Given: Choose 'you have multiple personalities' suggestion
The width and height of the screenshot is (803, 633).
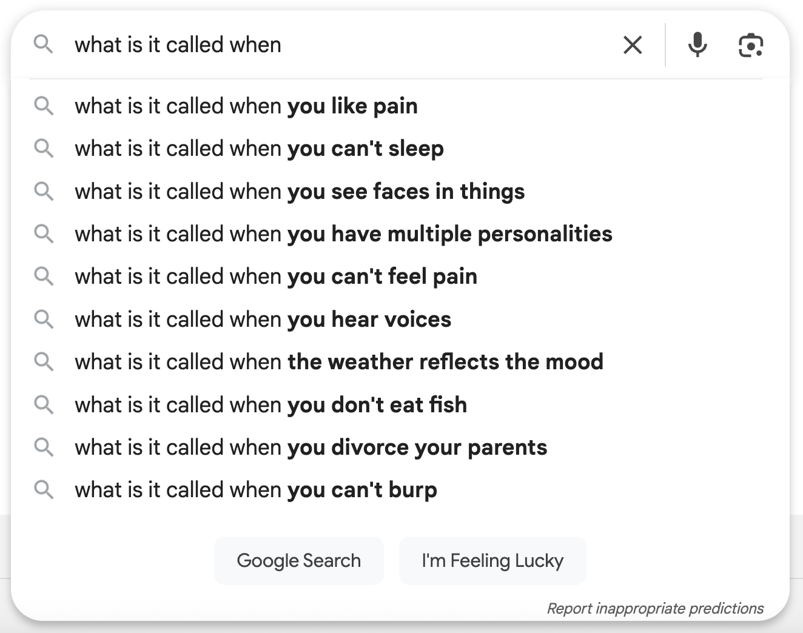Looking at the screenshot, I should click(400, 233).
